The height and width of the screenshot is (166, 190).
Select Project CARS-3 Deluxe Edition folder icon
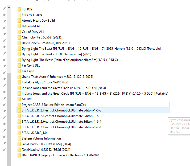[19, 105]
